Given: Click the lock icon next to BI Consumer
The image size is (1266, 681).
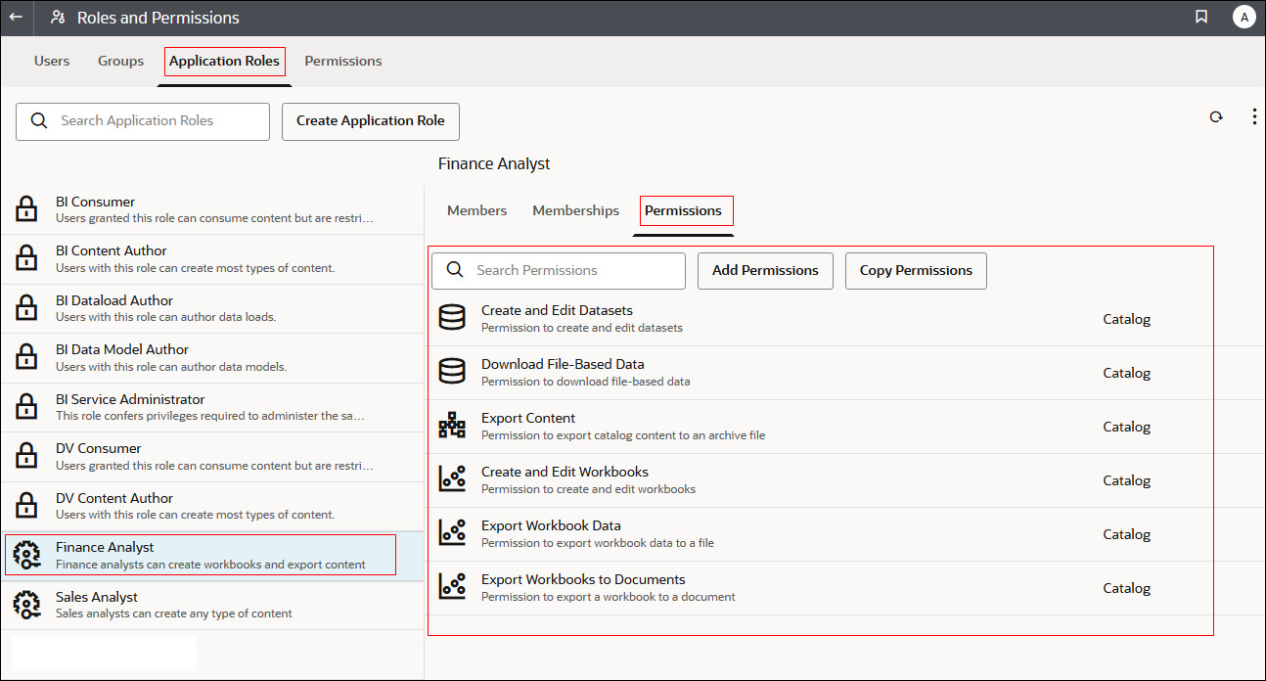Looking at the screenshot, I should tap(25, 208).
